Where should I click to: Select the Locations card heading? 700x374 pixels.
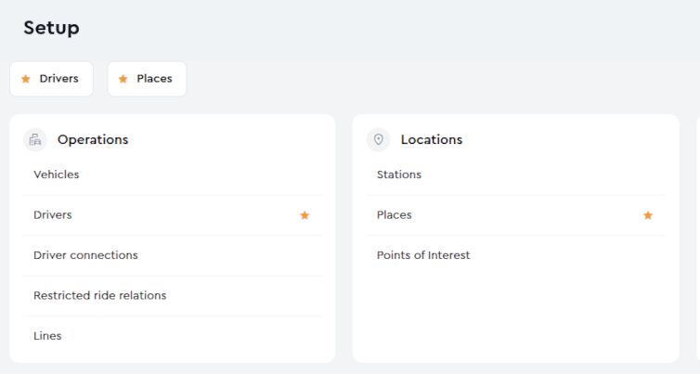click(x=432, y=140)
